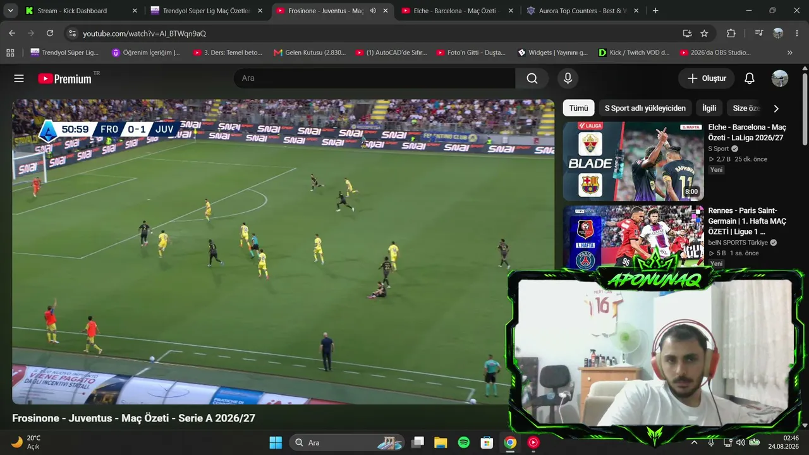Open File Explorer from the taskbar
The height and width of the screenshot is (455, 809).
tap(441, 442)
